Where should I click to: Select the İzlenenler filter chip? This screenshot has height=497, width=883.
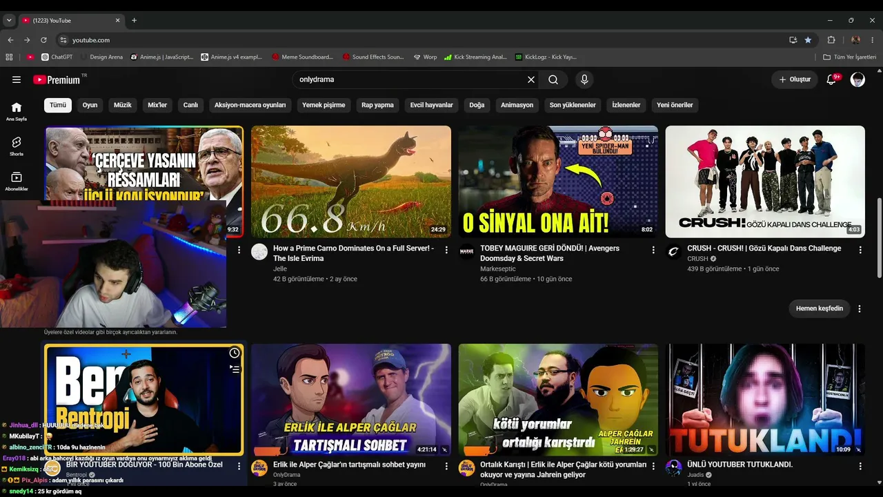(x=626, y=105)
